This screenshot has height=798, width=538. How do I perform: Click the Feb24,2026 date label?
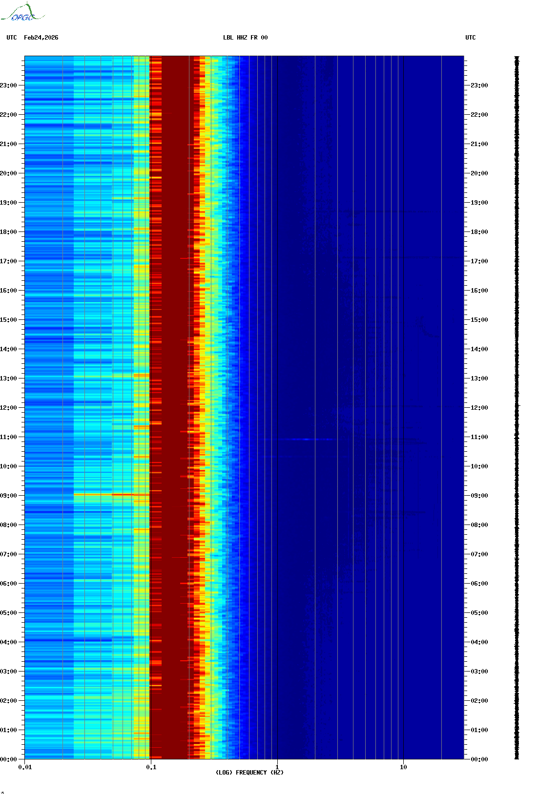[x=41, y=38]
